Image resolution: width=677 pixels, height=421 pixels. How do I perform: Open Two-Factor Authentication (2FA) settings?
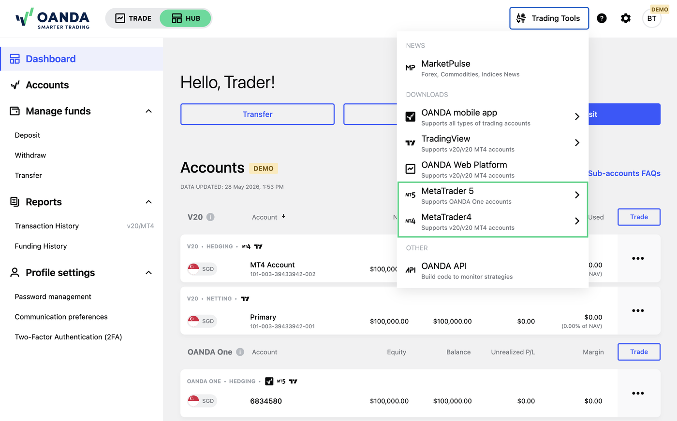tap(68, 337)
